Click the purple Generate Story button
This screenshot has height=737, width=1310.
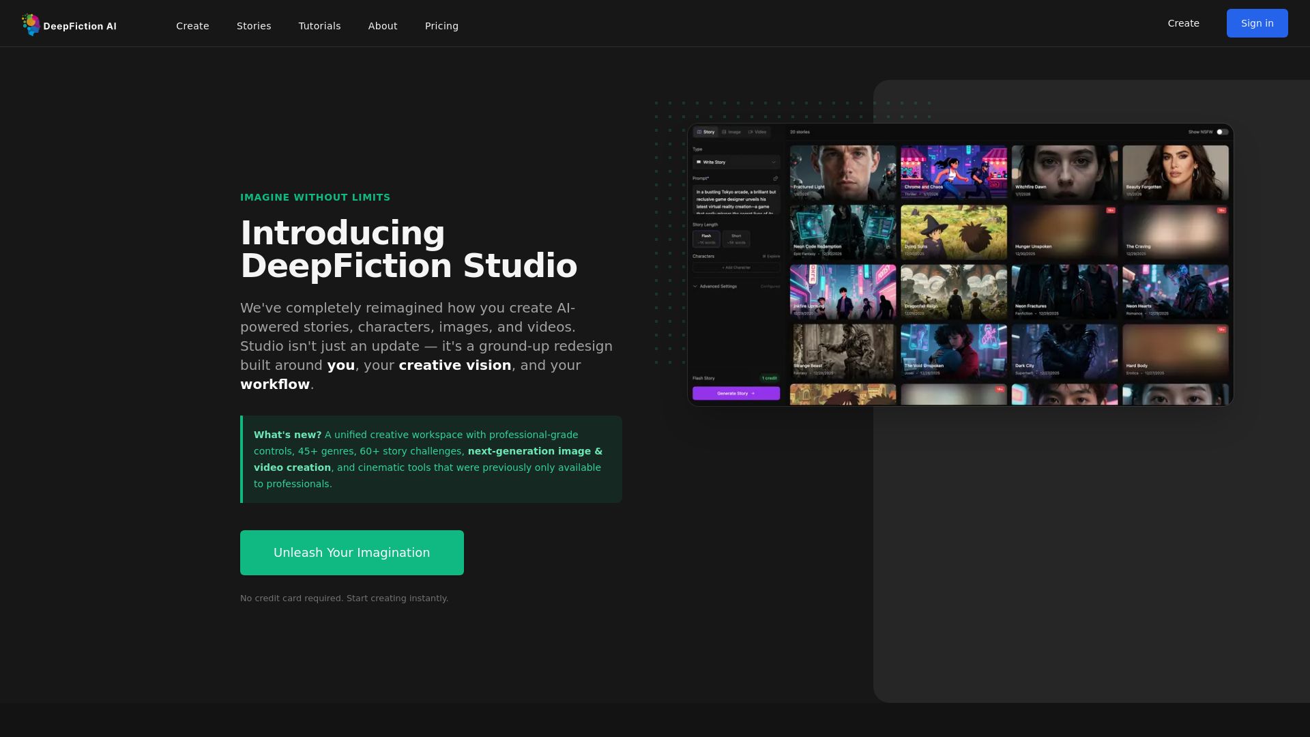pos(736,394)
